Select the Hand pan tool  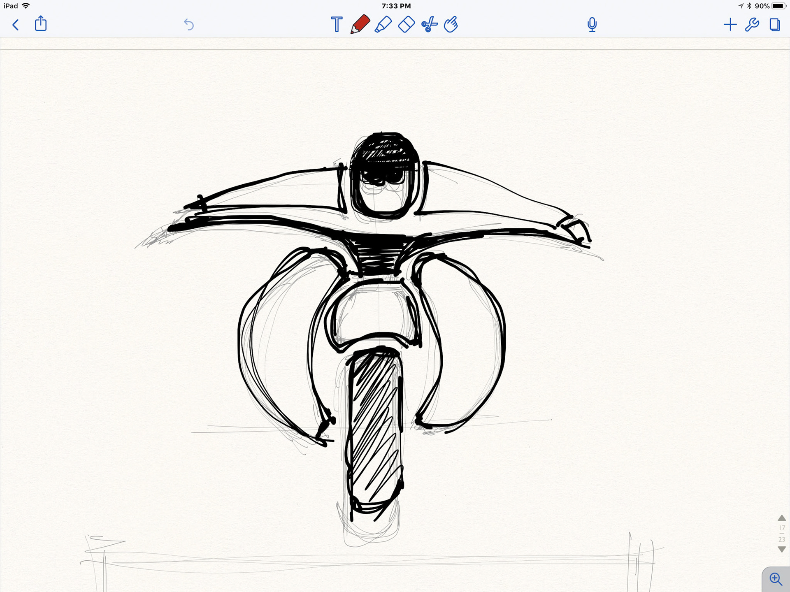click(451, 24)
